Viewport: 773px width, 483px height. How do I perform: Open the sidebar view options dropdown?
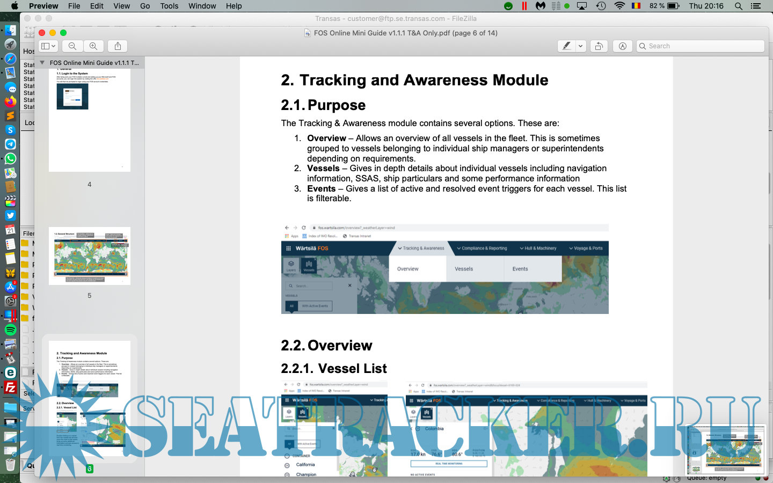point(48,46)
